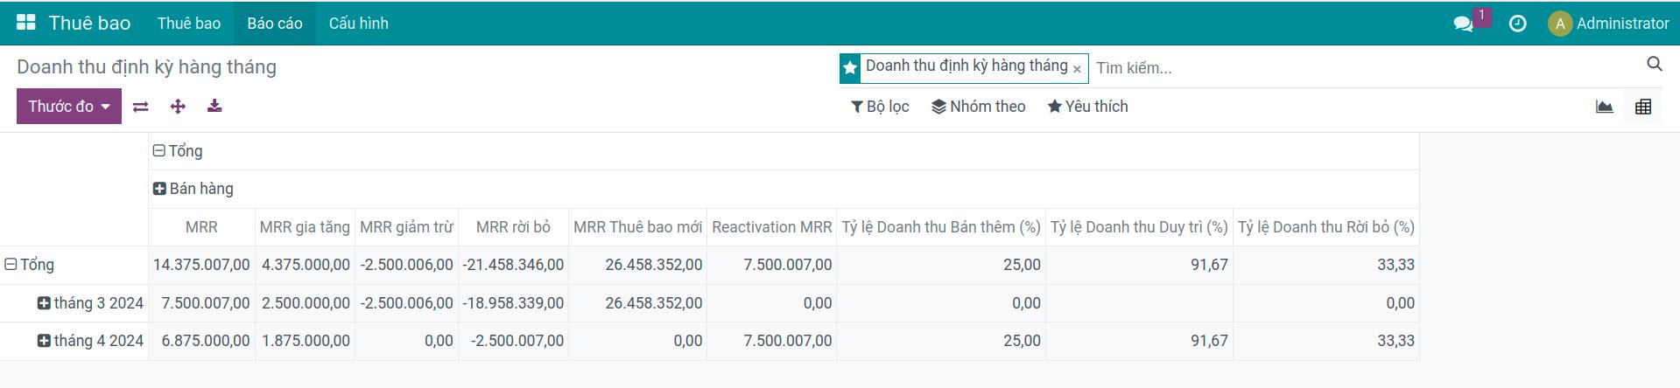Image resolution: width=1680 pixels, height=388 pixels.
Task: Click the April MRR cell 6.875.000,00
Action: [201, 341]
